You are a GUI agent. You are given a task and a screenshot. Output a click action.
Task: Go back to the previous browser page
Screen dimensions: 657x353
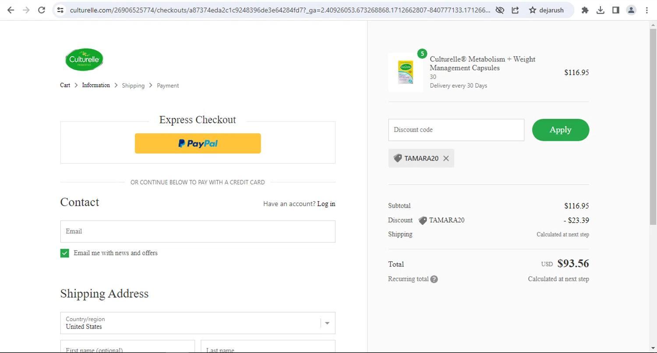pyautogui.click(x=11, y=10)
